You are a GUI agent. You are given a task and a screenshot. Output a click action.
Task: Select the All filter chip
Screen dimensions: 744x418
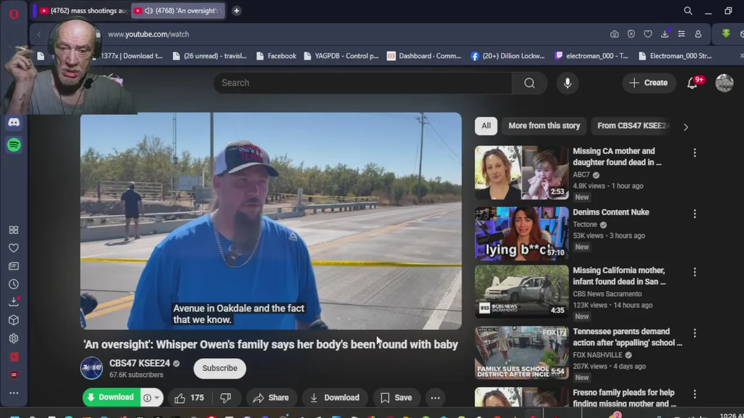tap(486, 126)
